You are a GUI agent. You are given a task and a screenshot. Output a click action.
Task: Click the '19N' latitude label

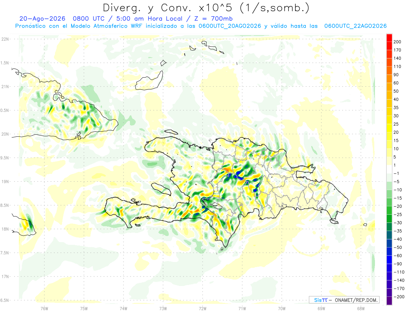tap(5, 182)
